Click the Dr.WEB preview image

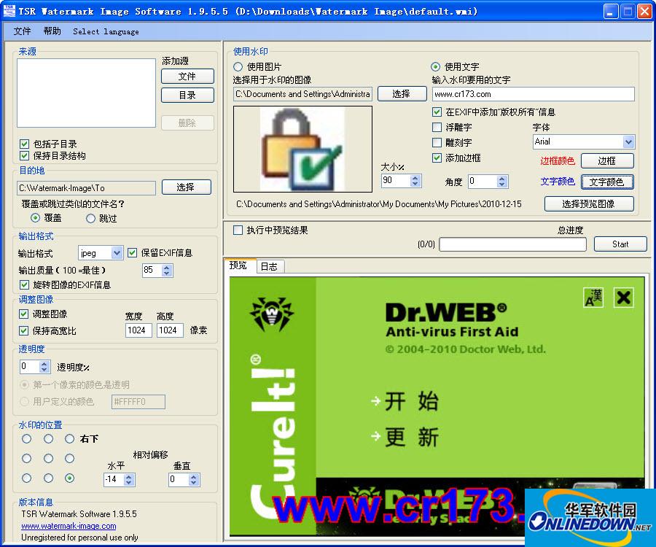coord(437,406)
